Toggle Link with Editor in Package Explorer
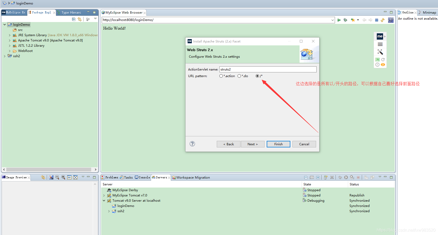This screenshot has height=235, width=438. tap(80, 19)
